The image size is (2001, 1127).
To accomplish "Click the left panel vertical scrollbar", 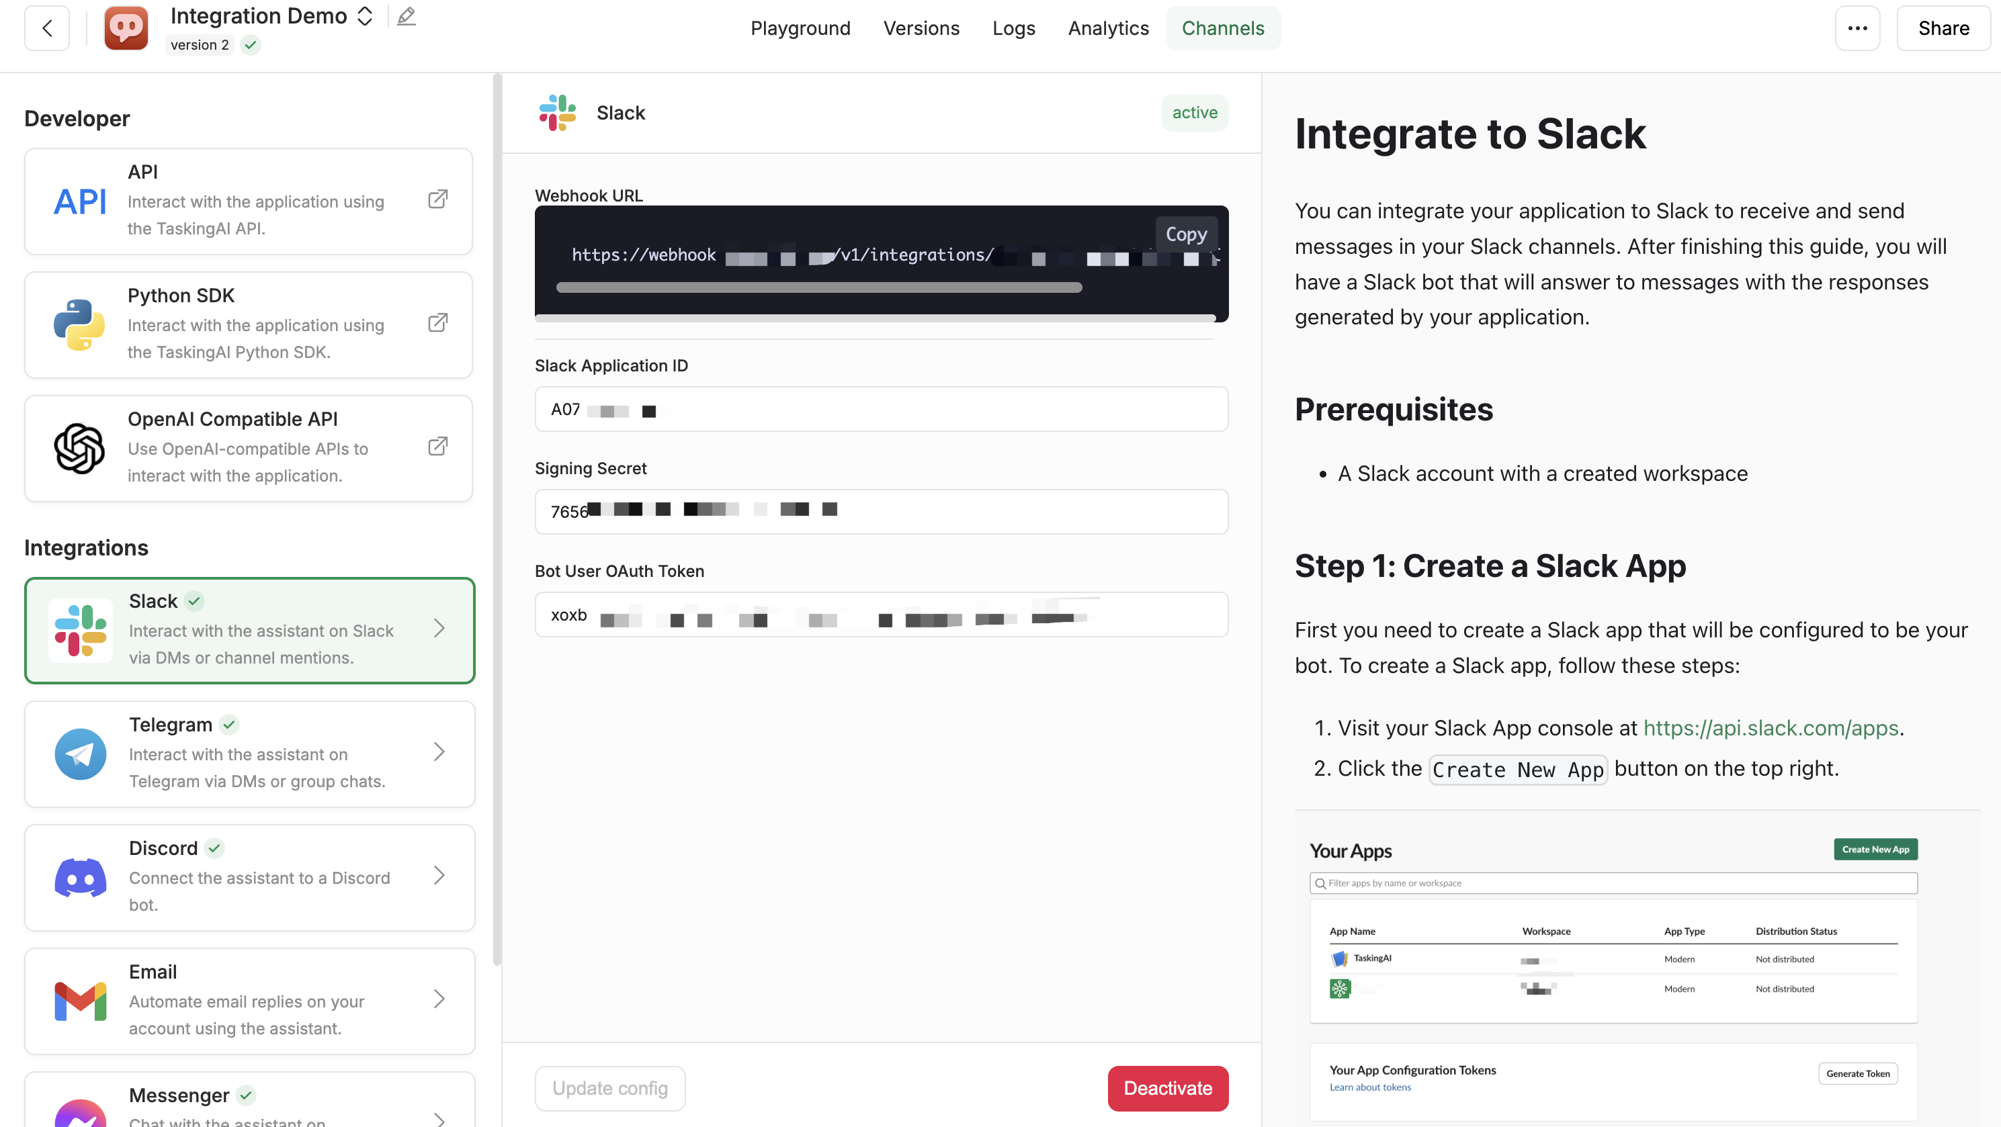I will [497, 521].
